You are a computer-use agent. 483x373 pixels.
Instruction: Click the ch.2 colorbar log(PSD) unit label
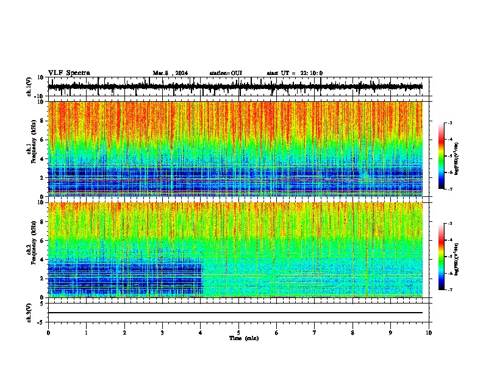tap(457, 259)
